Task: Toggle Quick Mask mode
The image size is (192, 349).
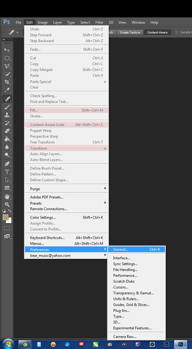Action: click(x=7, y=228)
